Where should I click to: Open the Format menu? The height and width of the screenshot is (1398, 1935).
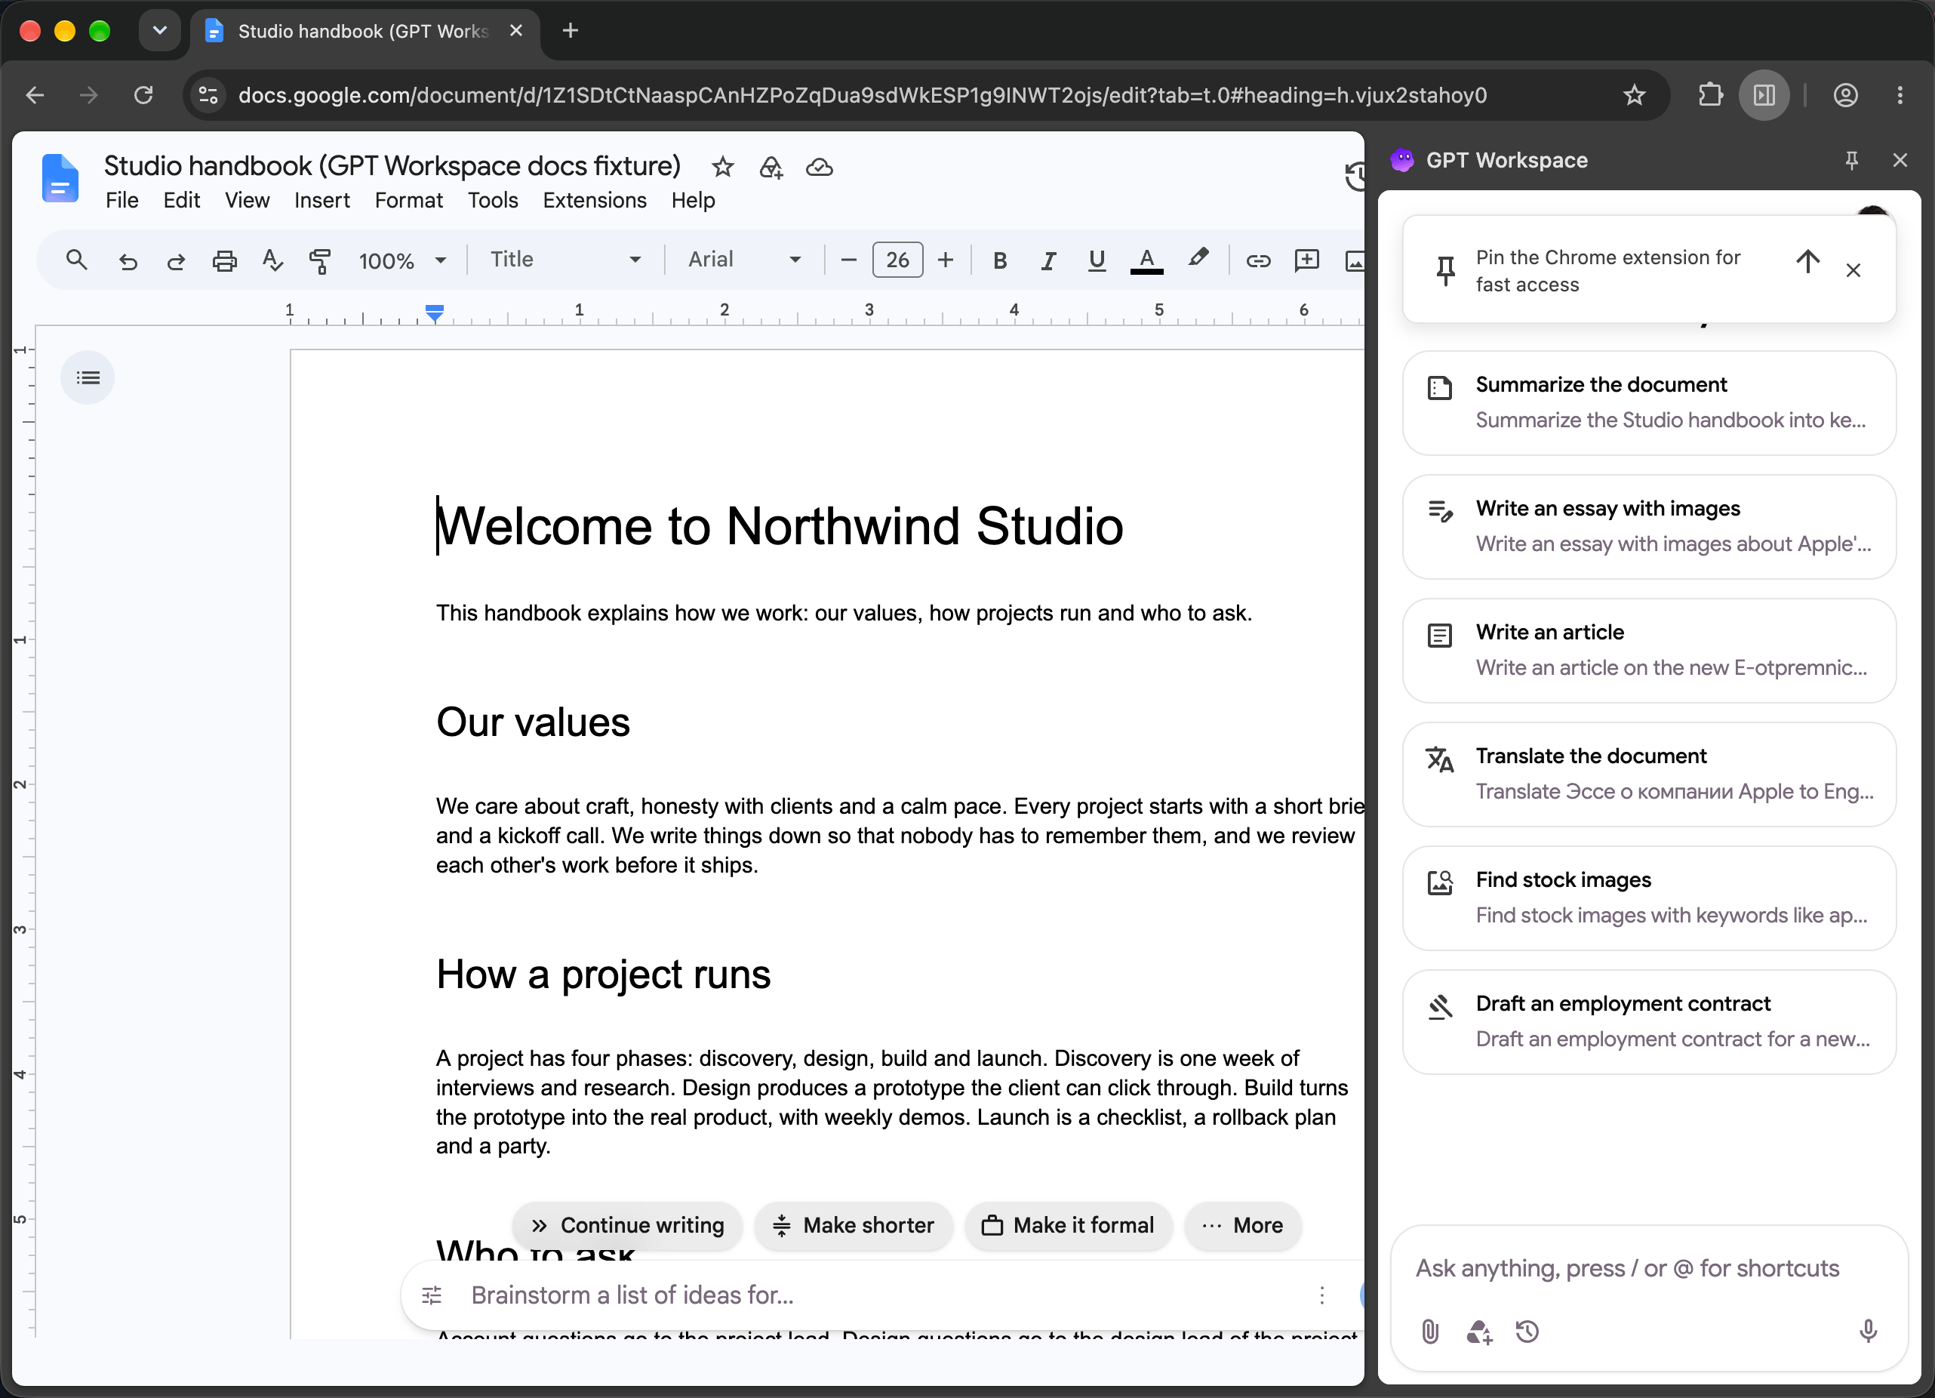(x=409, y=200)
